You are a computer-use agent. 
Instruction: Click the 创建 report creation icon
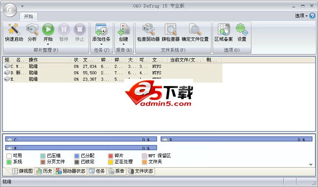[x=124, y=29]
